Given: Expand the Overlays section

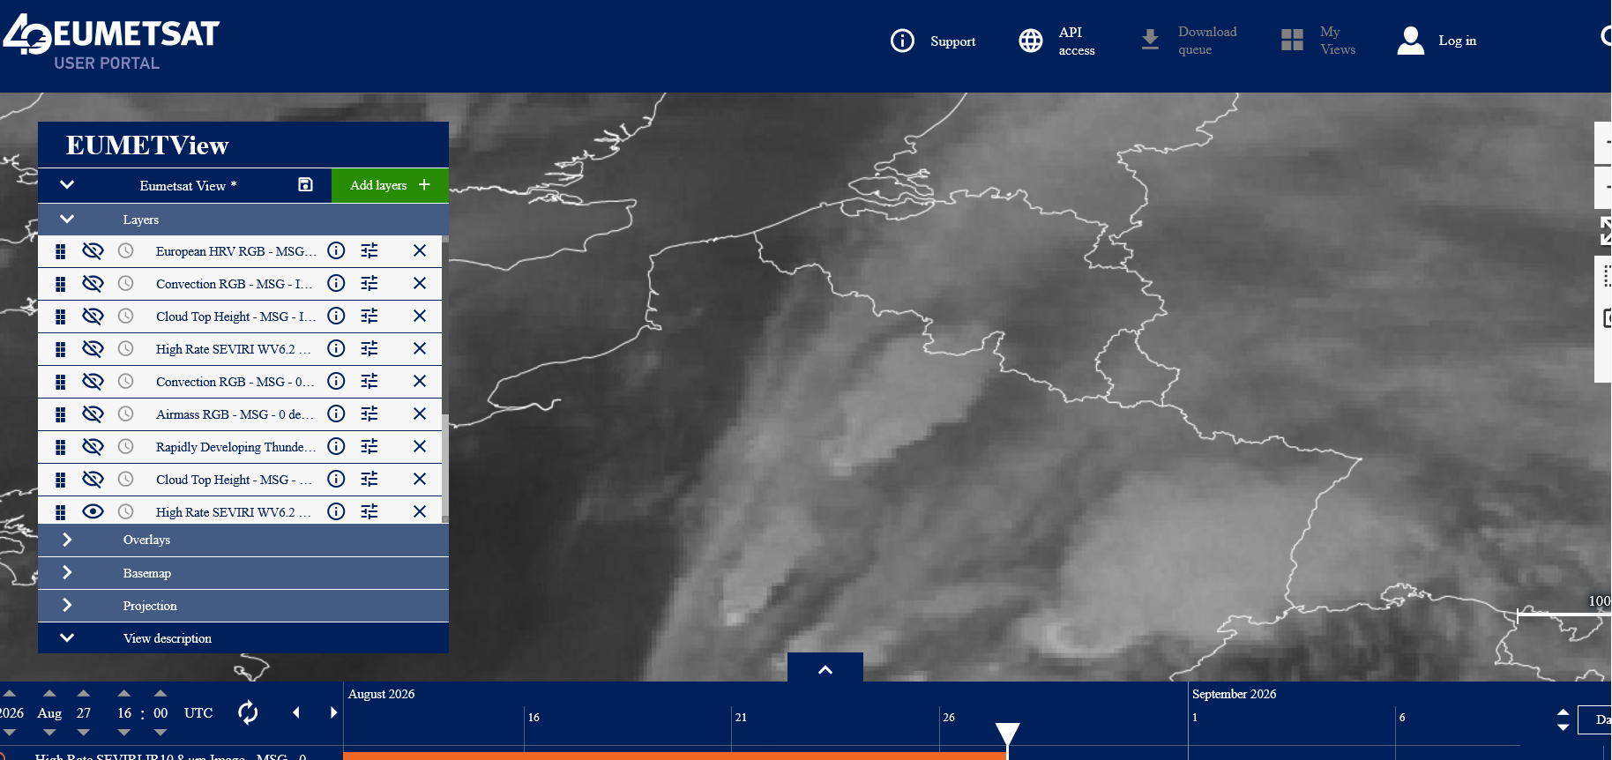Looking at the screenshot, I should click(x=67, y=540).
